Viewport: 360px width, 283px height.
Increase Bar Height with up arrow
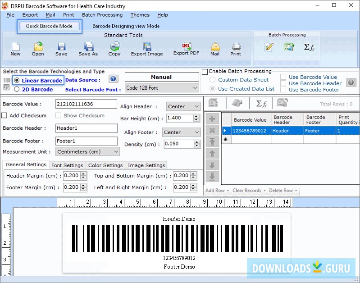[x=196, y=116]
